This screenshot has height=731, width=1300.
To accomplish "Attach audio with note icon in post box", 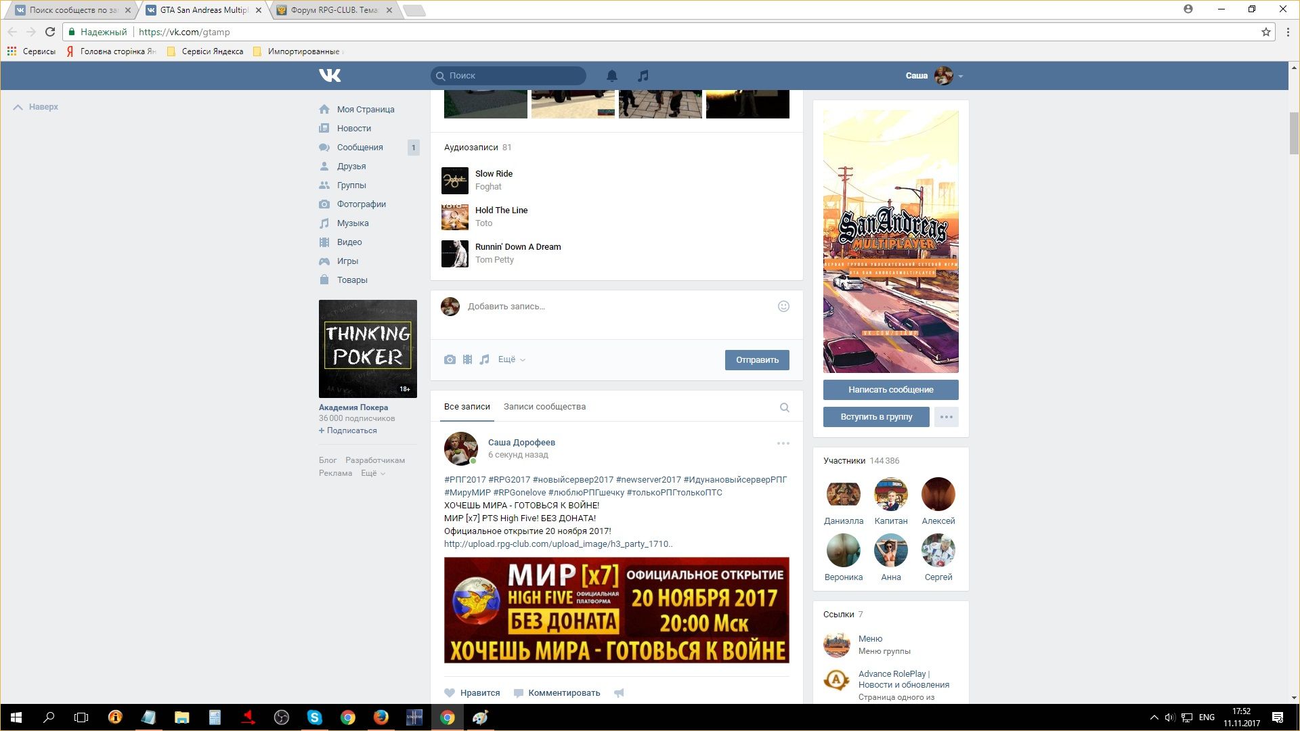I will 484,359.
